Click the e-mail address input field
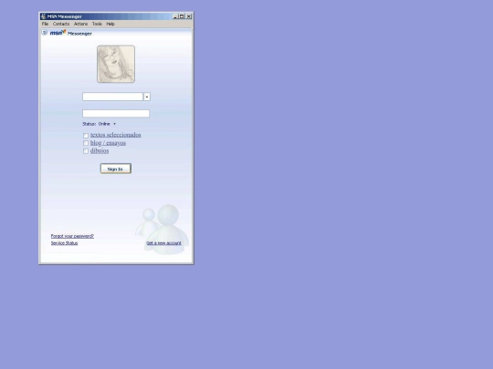 [112, 97]
